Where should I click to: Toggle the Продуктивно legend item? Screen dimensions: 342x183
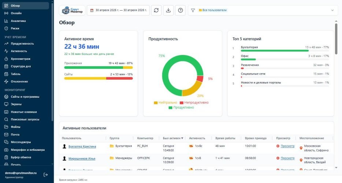tap(181, 107)
